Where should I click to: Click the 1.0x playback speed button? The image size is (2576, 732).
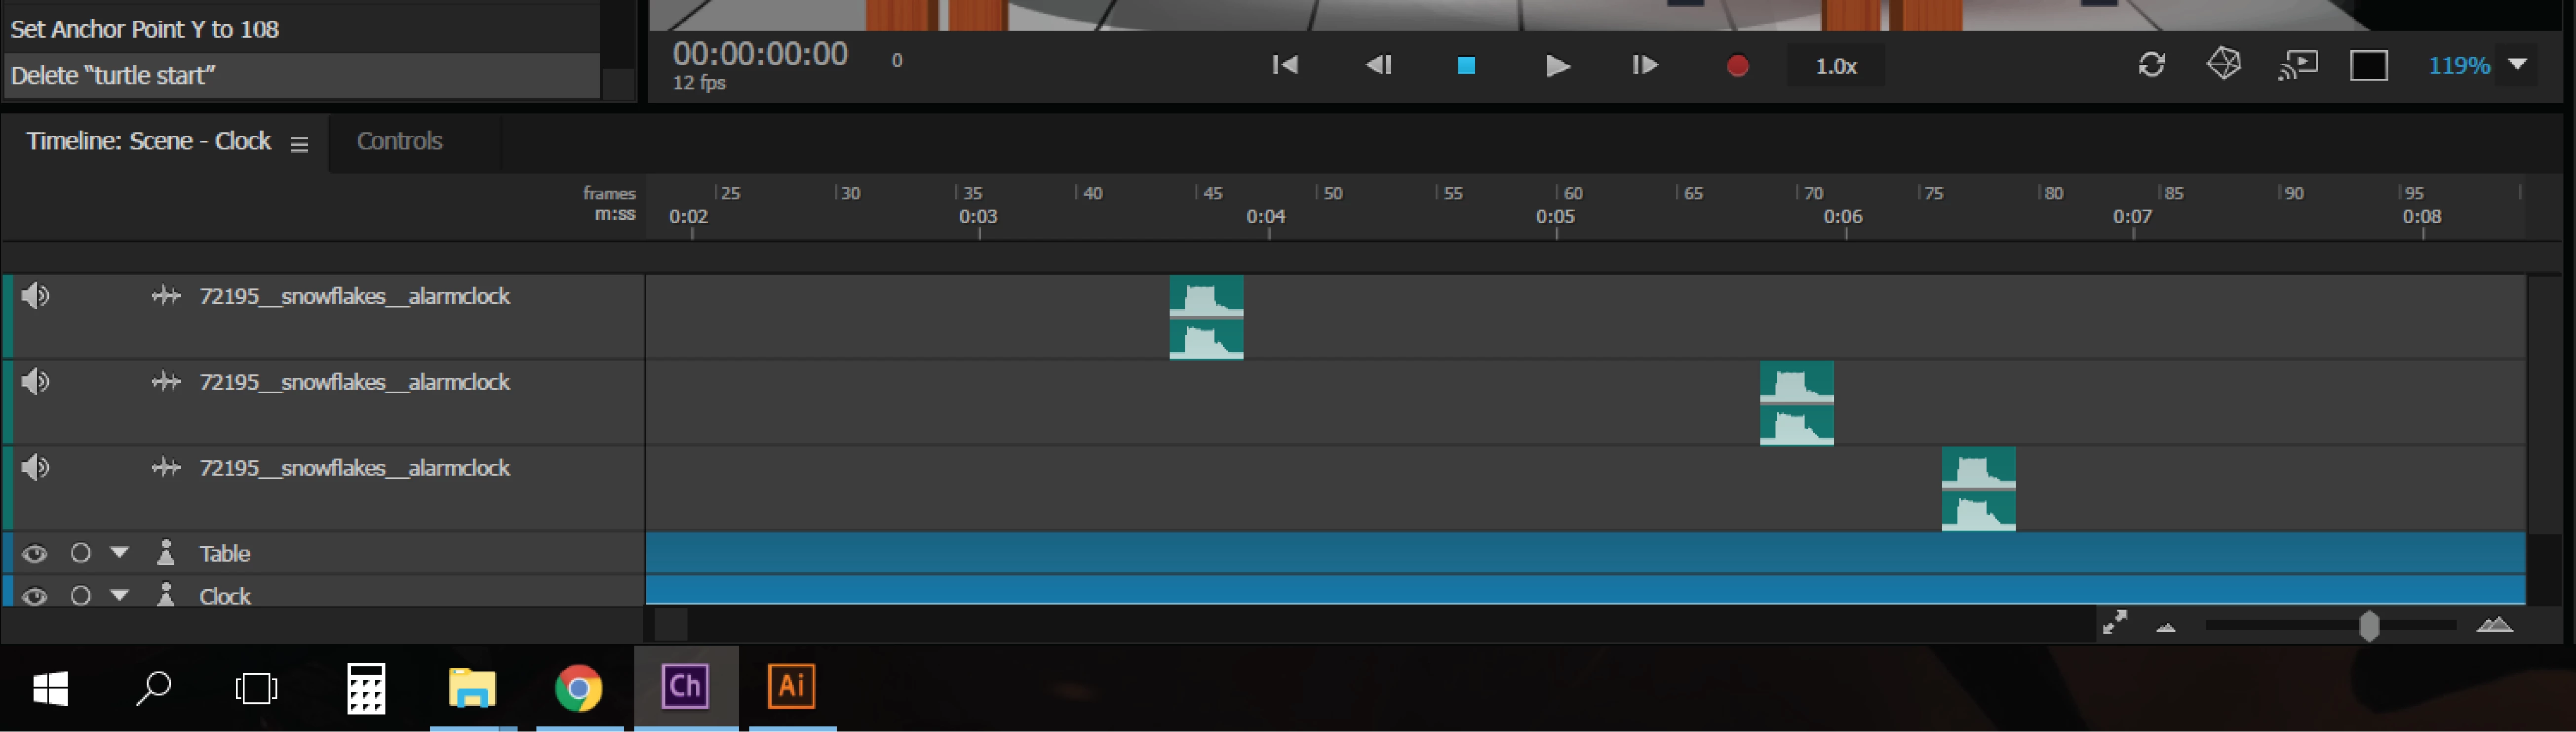[1836, 66]
